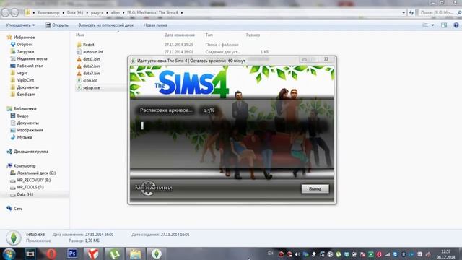The width and height of the screenshot is (462, 260).
Task: Open Explorer help icon
Action: (456, 25)
